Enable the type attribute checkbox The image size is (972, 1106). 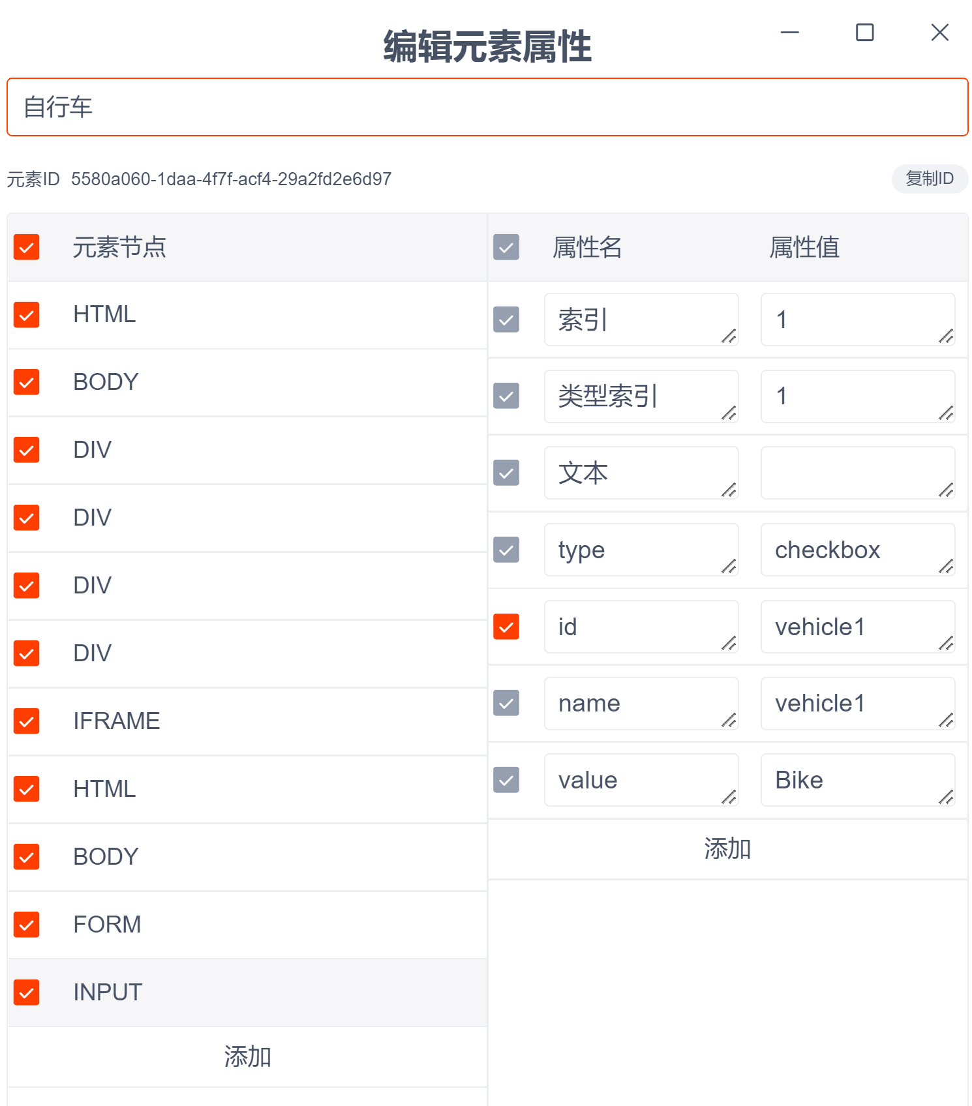click(506, 550)
